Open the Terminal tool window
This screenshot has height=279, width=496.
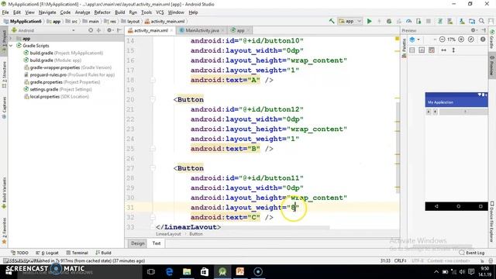coord(77,253)
